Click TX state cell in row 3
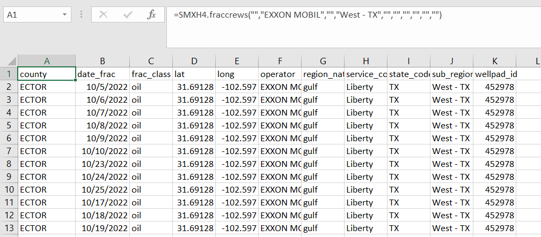Viewport: 541px width, 237px height. (x=409, y=100)
